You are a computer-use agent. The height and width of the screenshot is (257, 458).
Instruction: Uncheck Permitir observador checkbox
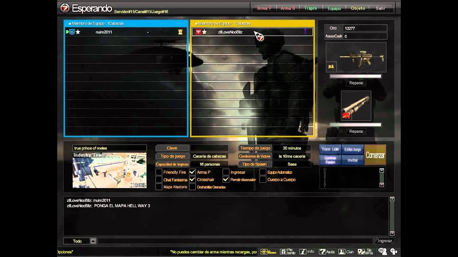coord(226,180)
